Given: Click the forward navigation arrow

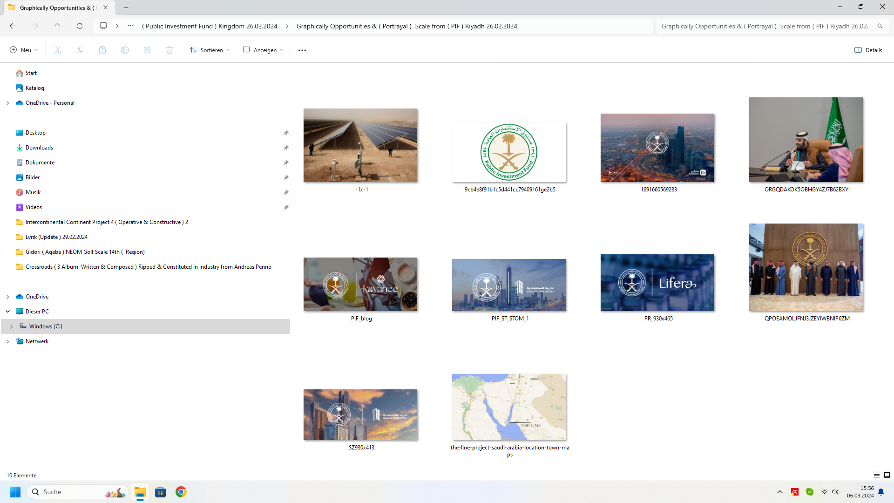Looking at the screenshot, I should [x=35, y=26].
